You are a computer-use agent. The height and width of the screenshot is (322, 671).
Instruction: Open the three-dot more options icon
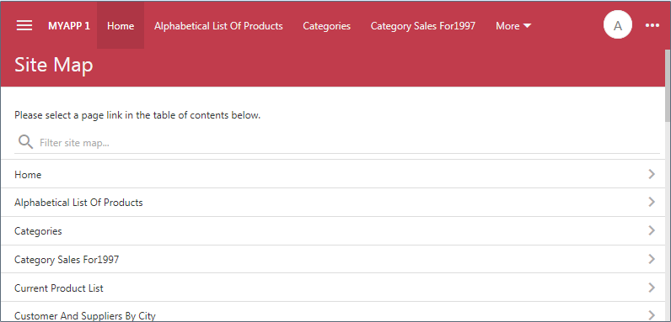point(652,25)
